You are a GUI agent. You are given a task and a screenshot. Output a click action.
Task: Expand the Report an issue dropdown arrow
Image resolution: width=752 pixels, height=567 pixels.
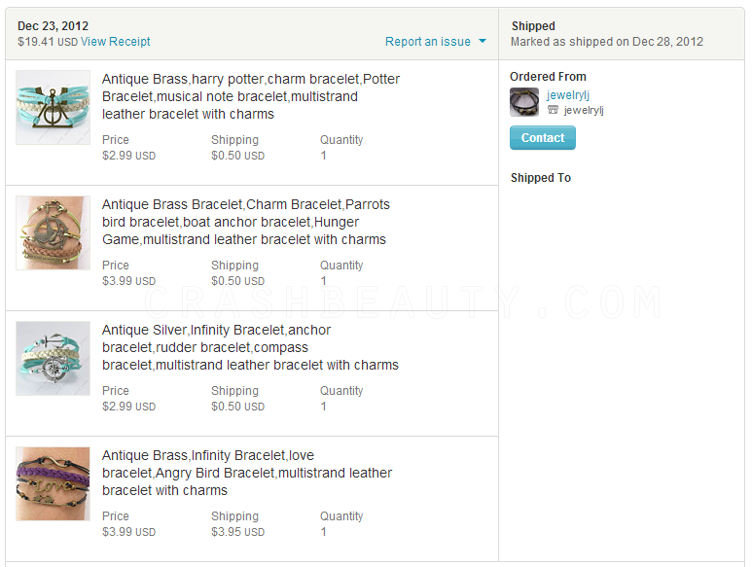tap(483, 42)
